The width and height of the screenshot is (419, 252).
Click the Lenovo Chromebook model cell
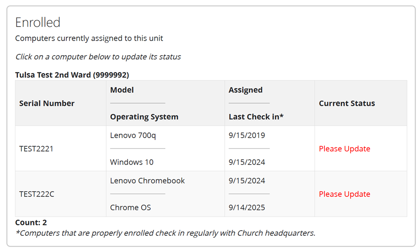coord(147,181)
